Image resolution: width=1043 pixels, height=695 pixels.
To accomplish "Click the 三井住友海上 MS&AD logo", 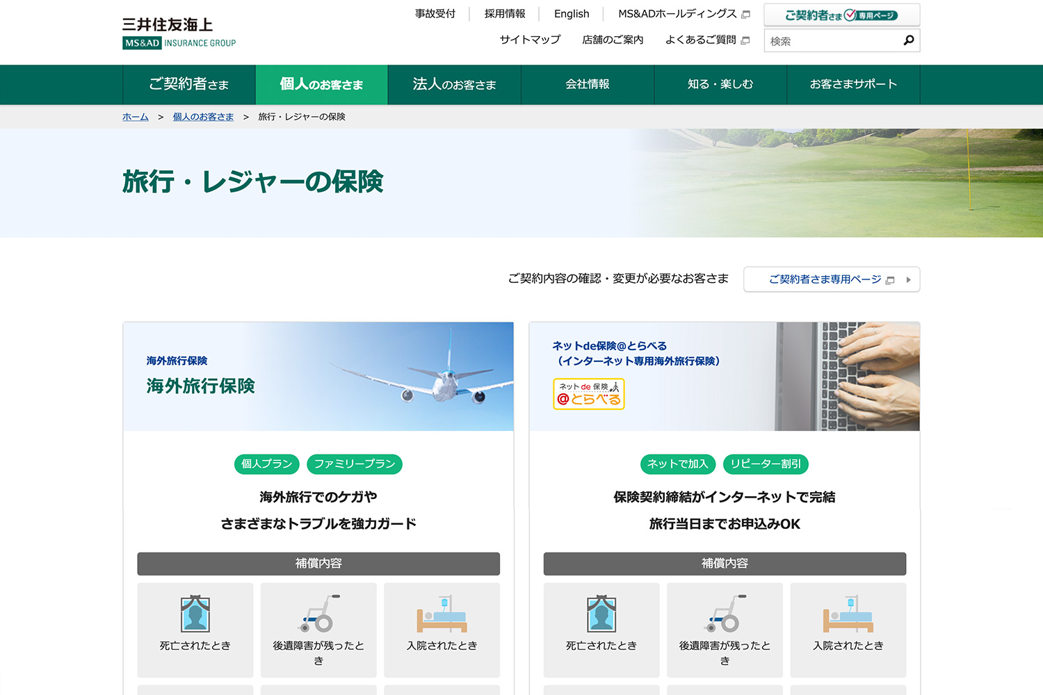I will (x=179, y=33).
